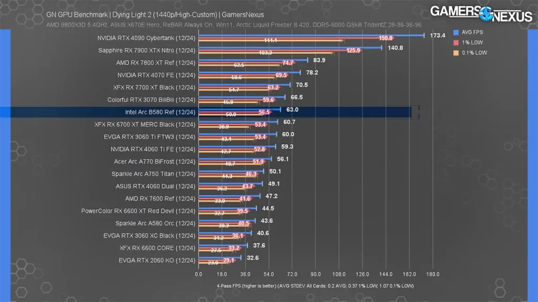The image size is (538, 302).
Task: Click the 78.2 average FPS value
Action: (312, 72)
